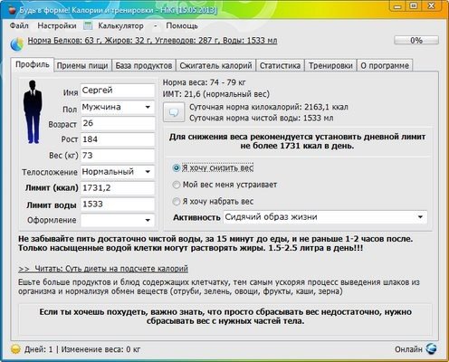Screen dimensions: 449x362
Task: Click the globe Online icon
Action: pos(431,348)
